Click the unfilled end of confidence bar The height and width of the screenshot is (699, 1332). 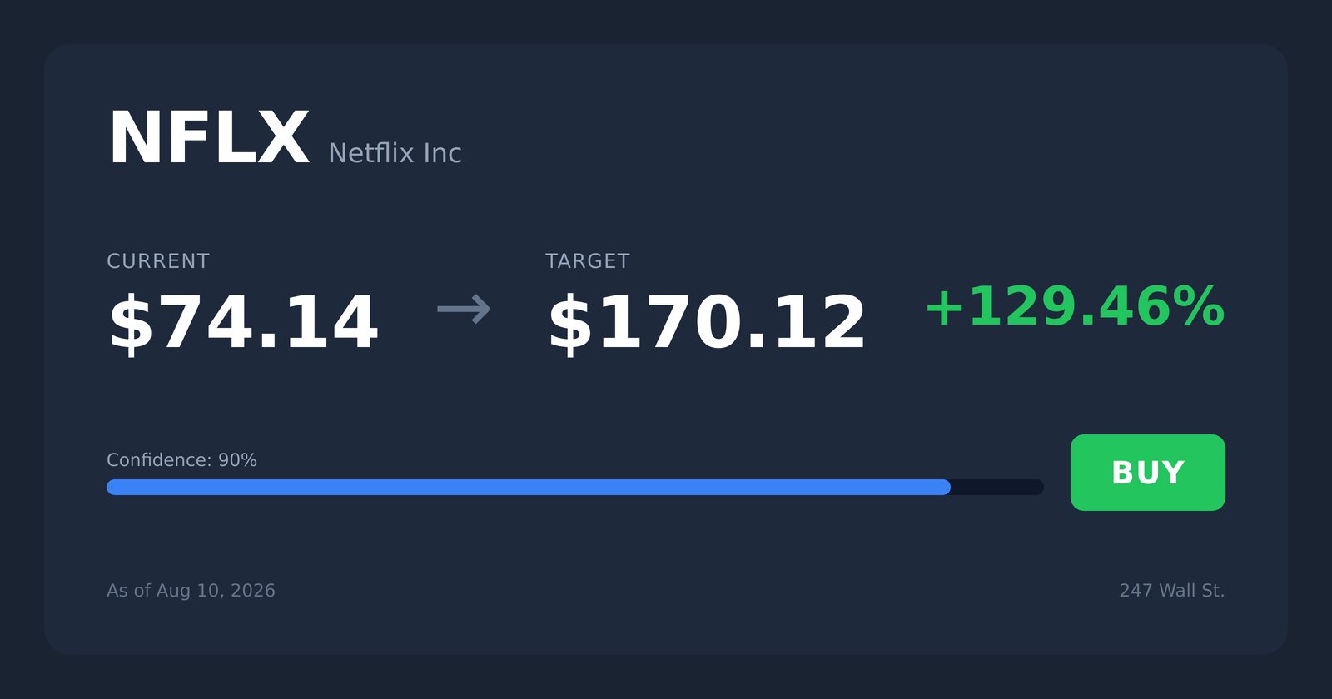click(x=997, y=488)
